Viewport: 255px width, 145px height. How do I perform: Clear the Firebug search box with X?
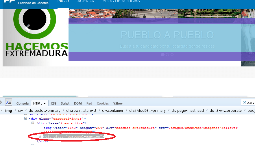244,103
